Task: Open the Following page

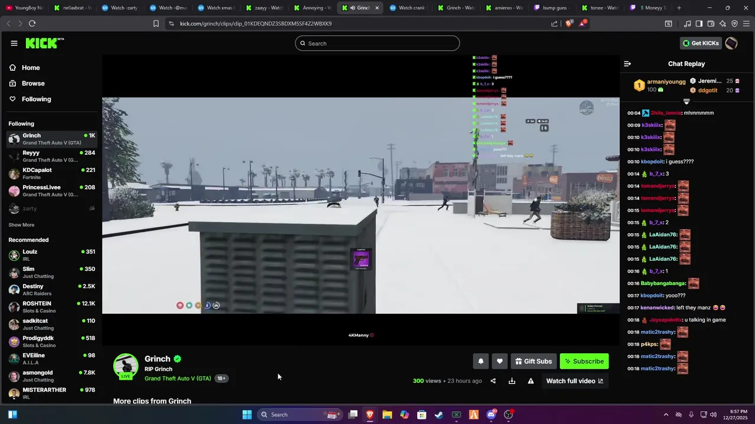Action: pos(37,99)
